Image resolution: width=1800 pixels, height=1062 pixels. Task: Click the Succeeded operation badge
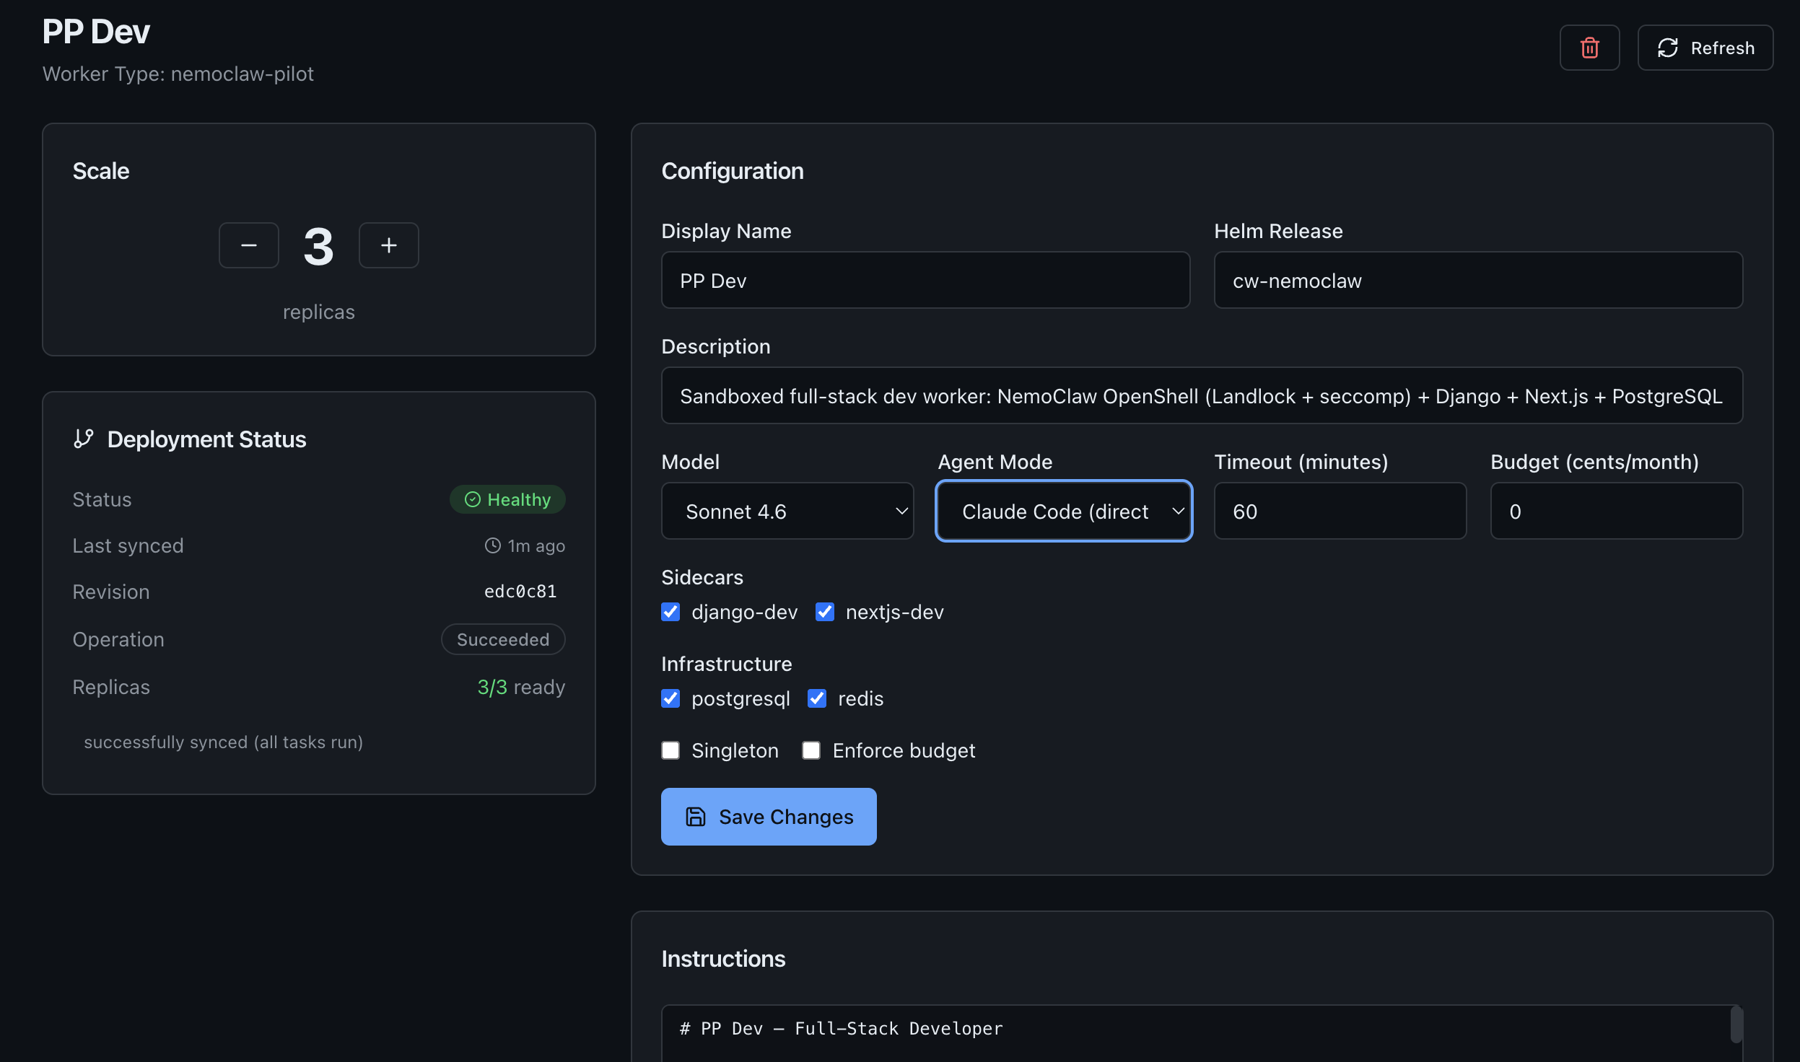click(503, 639)
